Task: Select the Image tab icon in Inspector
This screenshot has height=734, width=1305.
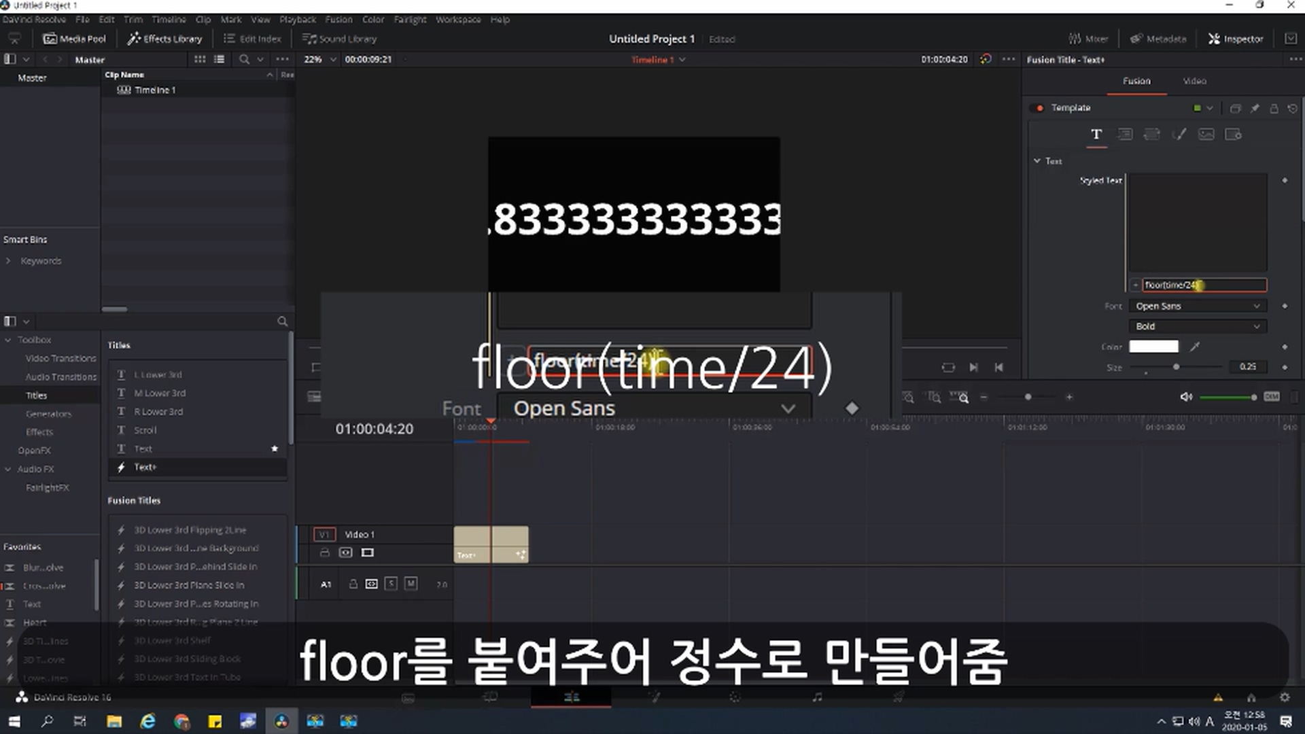Action: [x=1206, y=135]
